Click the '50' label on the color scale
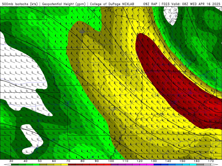The image size is (222, 166). [40, 161]
